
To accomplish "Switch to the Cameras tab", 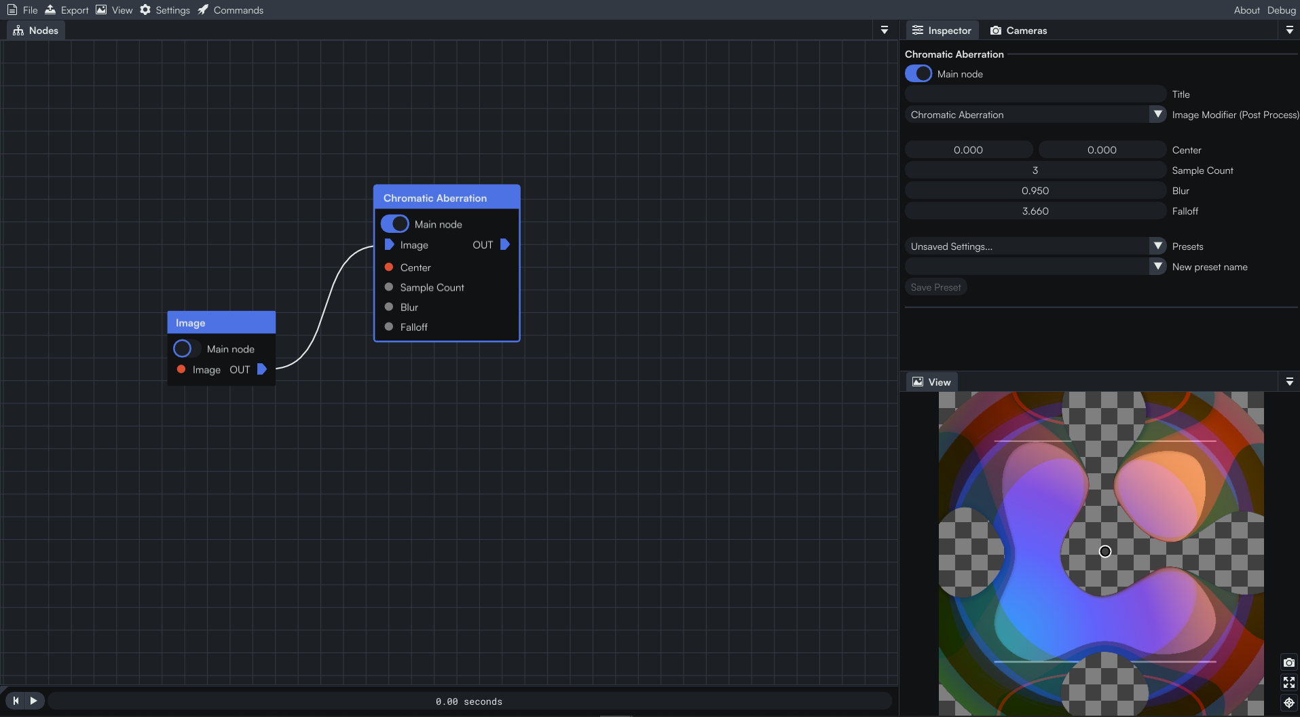I will (1018, 31).
